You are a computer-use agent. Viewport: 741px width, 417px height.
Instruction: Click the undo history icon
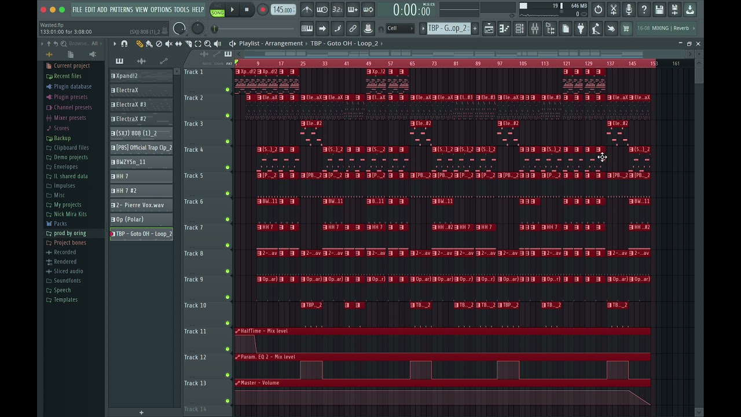[598, 9]
